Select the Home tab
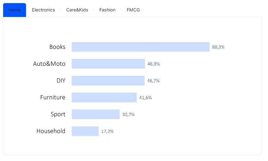268x161 pixels. pos(15,10)
